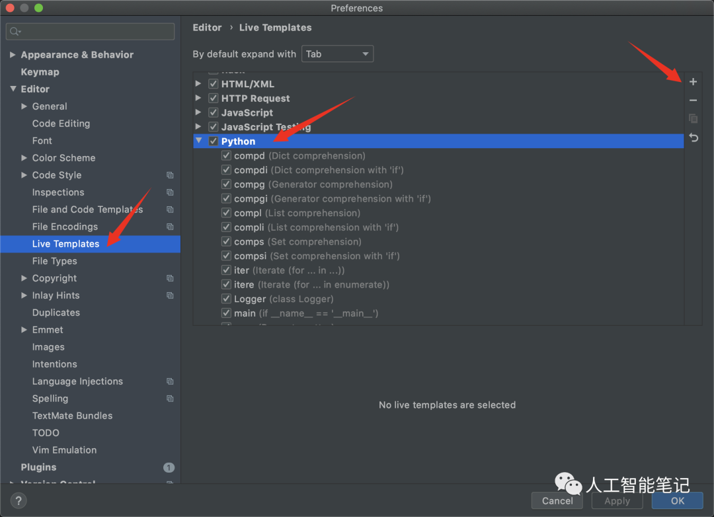Expand the JavaScript Testing template group
The image size is (714, 517).
click(x=198, y=127)
